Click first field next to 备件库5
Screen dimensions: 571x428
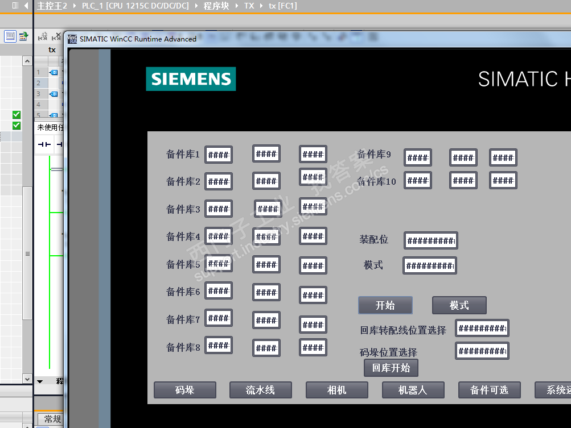pos(219,263)
